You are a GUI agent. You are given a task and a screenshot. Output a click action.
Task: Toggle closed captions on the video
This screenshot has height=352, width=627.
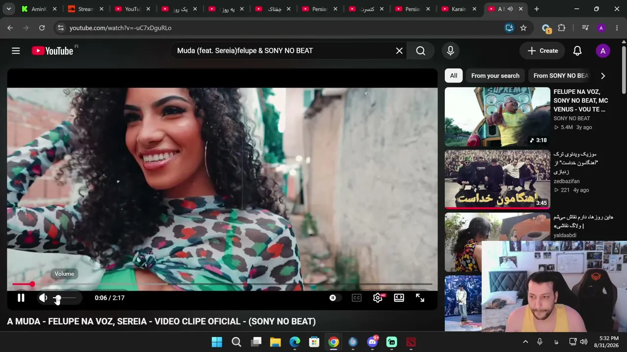coord(357,298)
